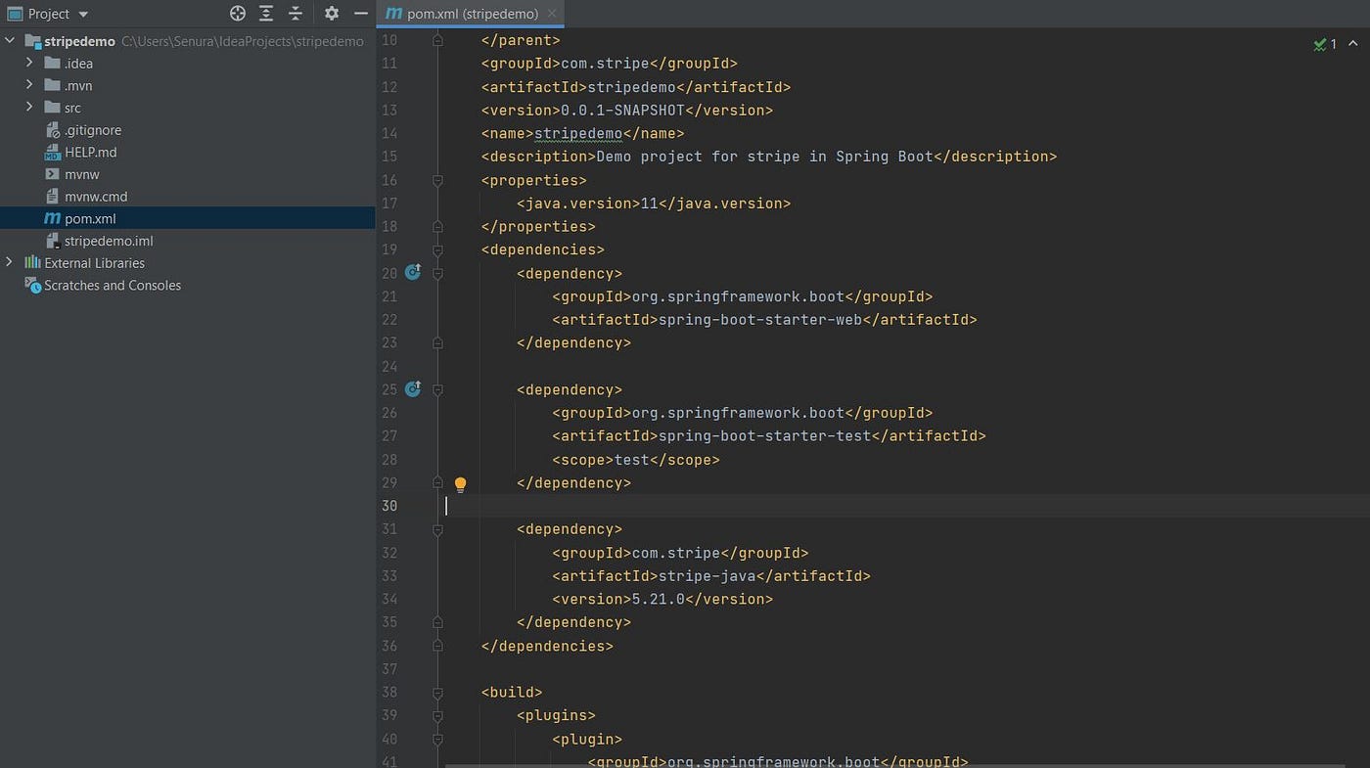Click the artifactId stripedemo line

(x=636, y=87)
